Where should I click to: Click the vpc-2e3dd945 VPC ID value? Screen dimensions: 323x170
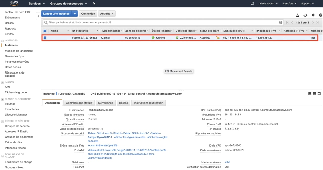click(233, 145)
